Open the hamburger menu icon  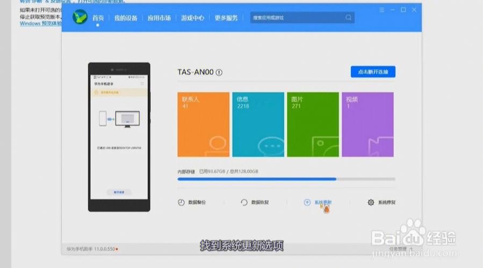pyautogui.click(x=381, y=10)
